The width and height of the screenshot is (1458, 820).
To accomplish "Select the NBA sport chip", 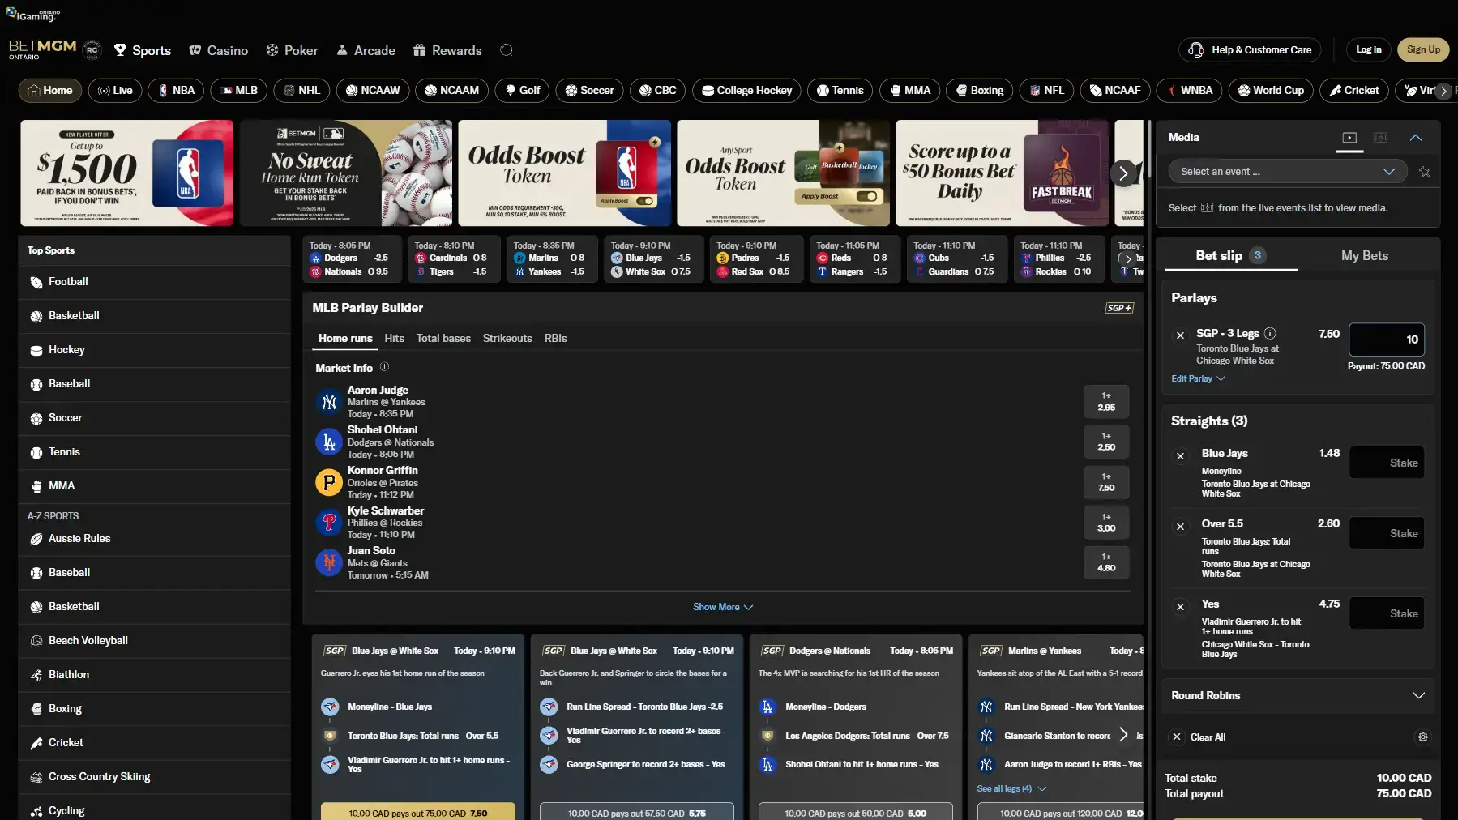I will click(176, 90).
